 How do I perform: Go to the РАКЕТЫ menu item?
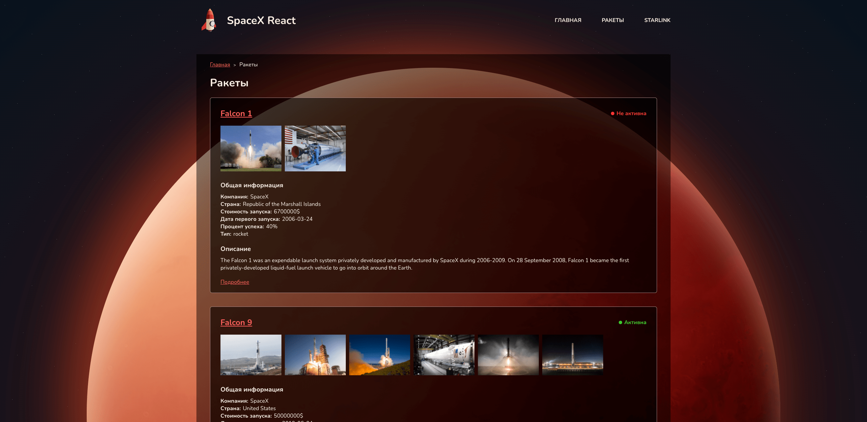[613, 20]
